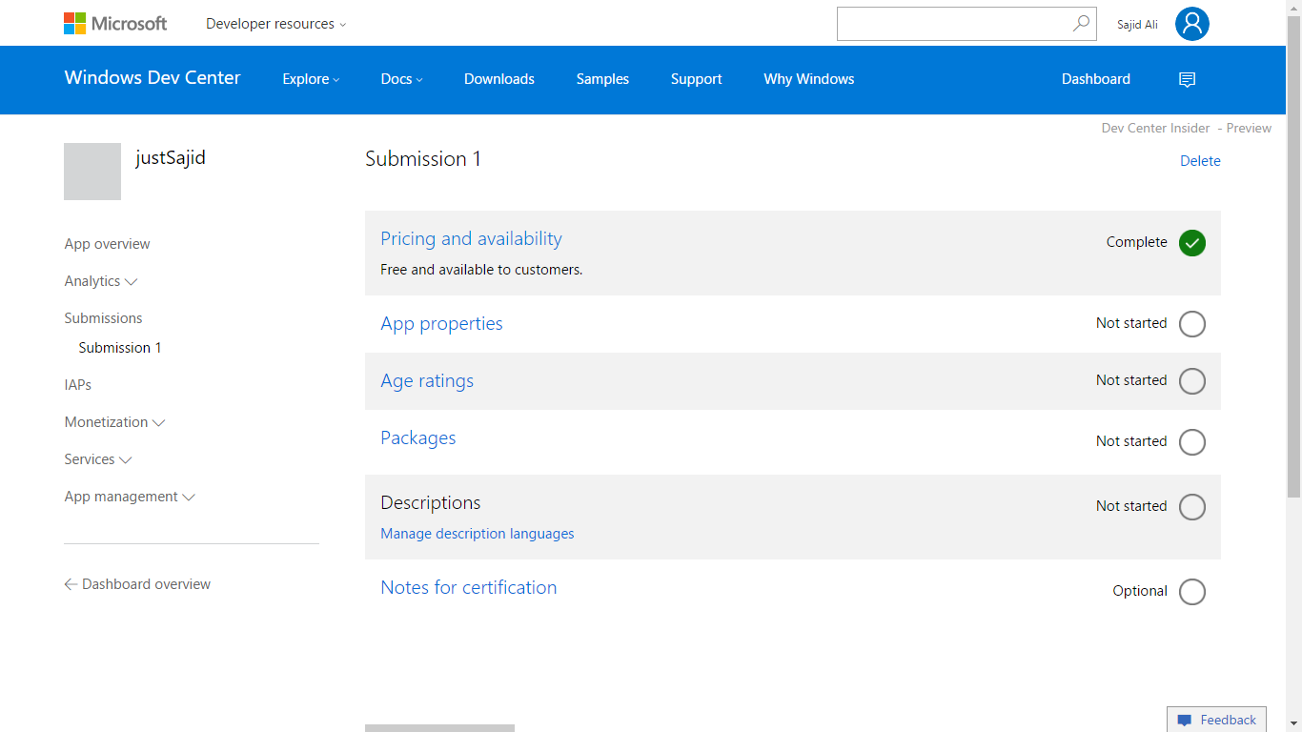The width and height of the screenshot is (1302, 732).
Task: Click the back arrow beside Dashboard overview
Action: tap(71, 584)
